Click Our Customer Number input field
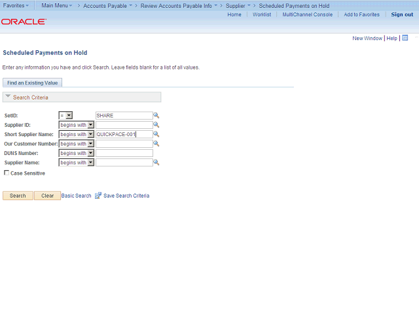The height and width of the screenshot is (314, 419). click(x=124, y=144)
